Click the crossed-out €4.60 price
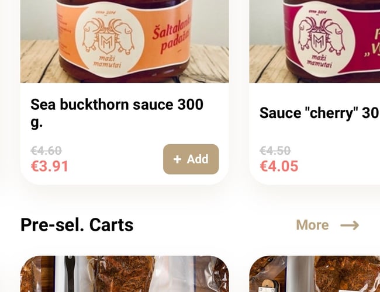380x292 pixels. click(46, 151)
